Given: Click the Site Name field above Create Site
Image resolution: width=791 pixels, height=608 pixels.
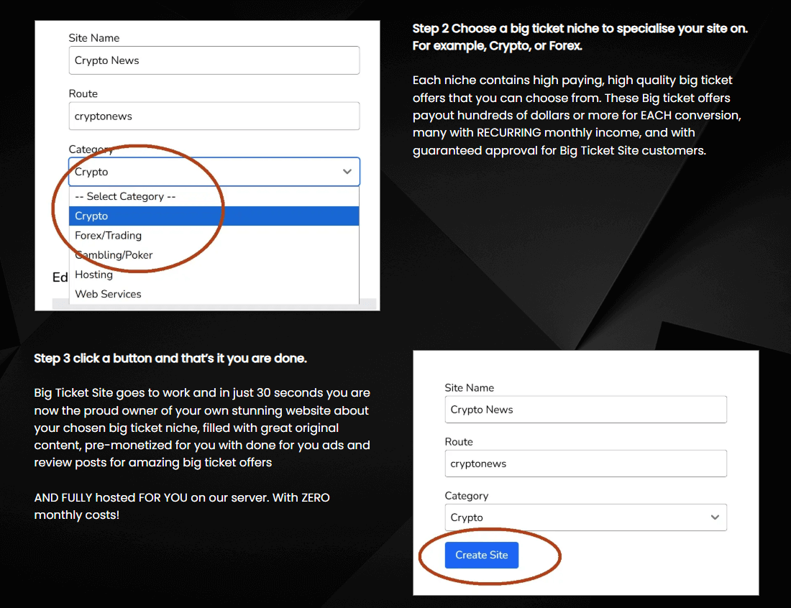Looking at the screenshot, I should 585,410.
